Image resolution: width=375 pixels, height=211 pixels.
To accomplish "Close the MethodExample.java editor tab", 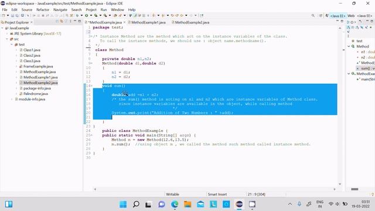I will [x=125, y=22].
